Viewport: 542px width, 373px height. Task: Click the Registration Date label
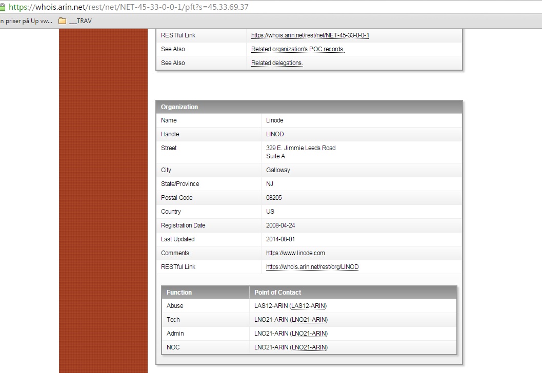183,225
